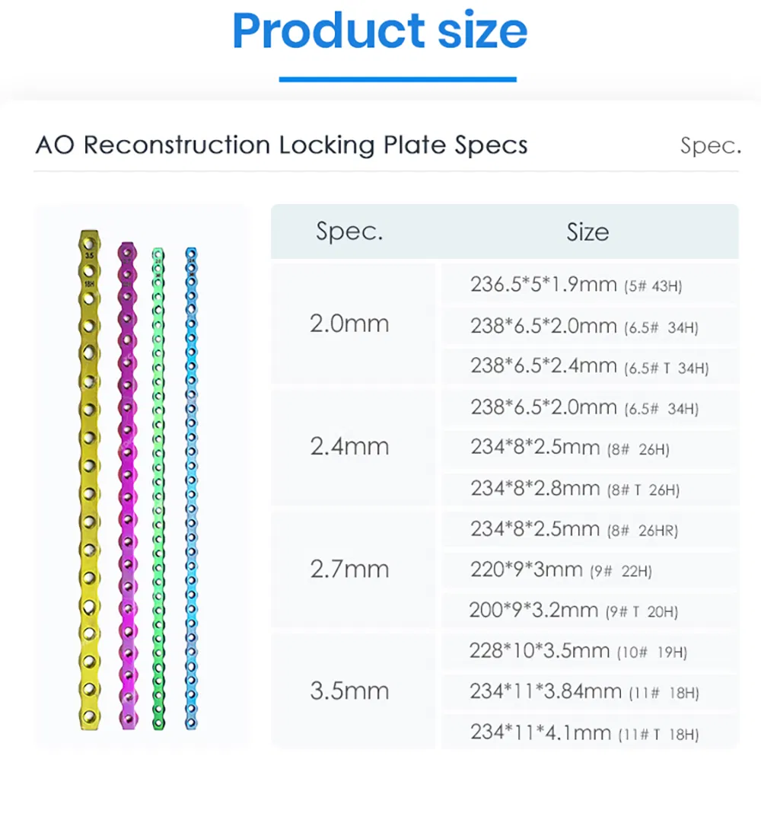761x823 pixels.
Task: Choose the 228*10*3.5mm size row
Action: tap(578, 652)
